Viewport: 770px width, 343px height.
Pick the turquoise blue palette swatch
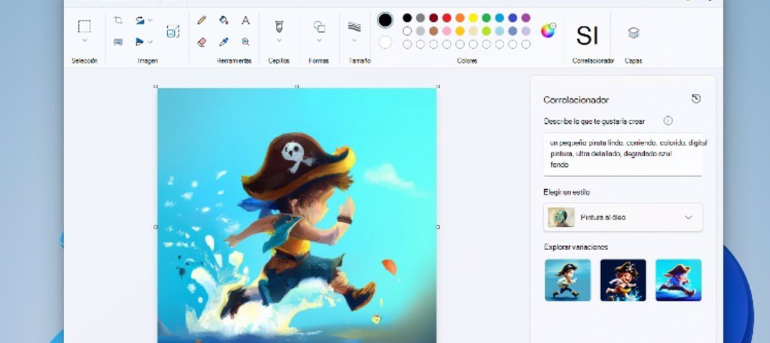pos(499,18)
